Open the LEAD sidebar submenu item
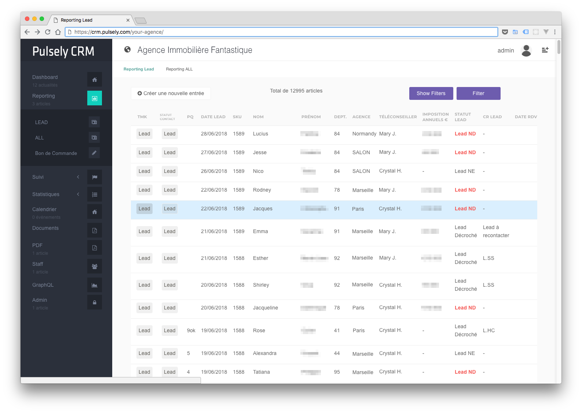582x413 pixels. tap(41, 122)
